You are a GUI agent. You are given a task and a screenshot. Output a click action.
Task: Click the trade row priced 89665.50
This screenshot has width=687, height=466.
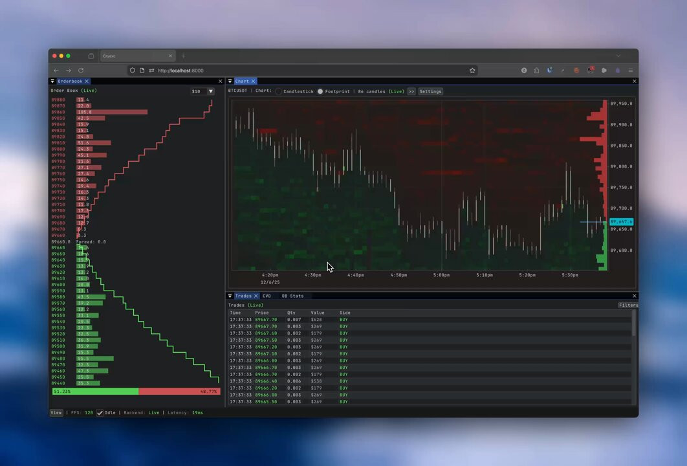click(x=430, y=401)
